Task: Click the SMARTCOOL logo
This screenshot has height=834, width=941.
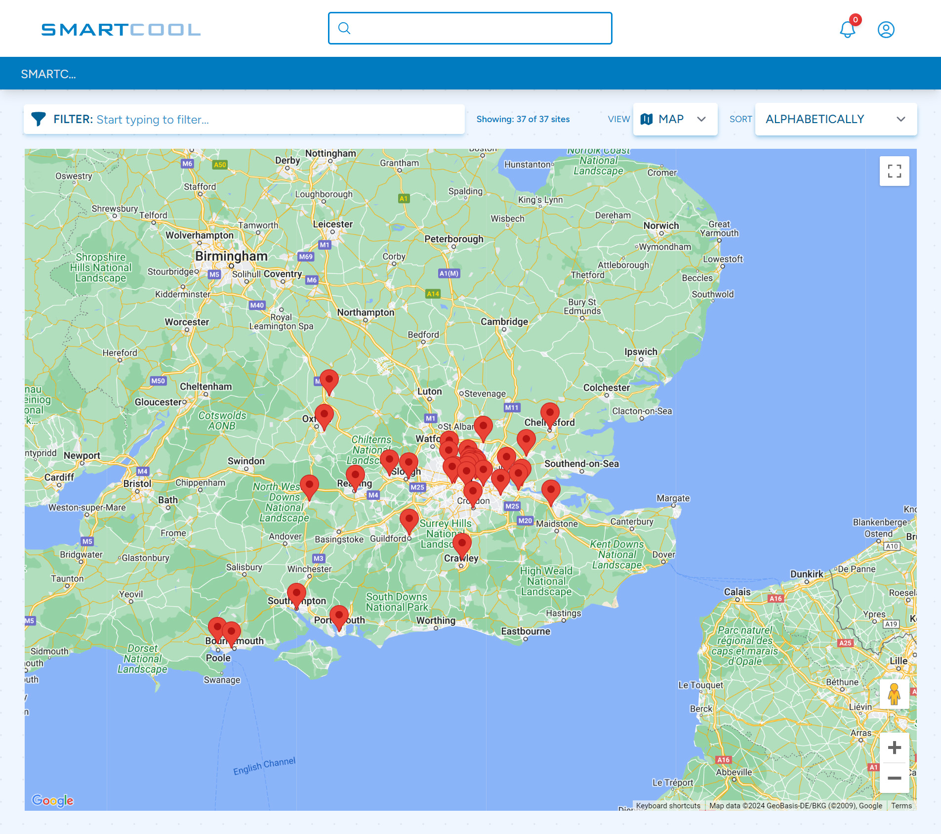Action: [121, 30]
